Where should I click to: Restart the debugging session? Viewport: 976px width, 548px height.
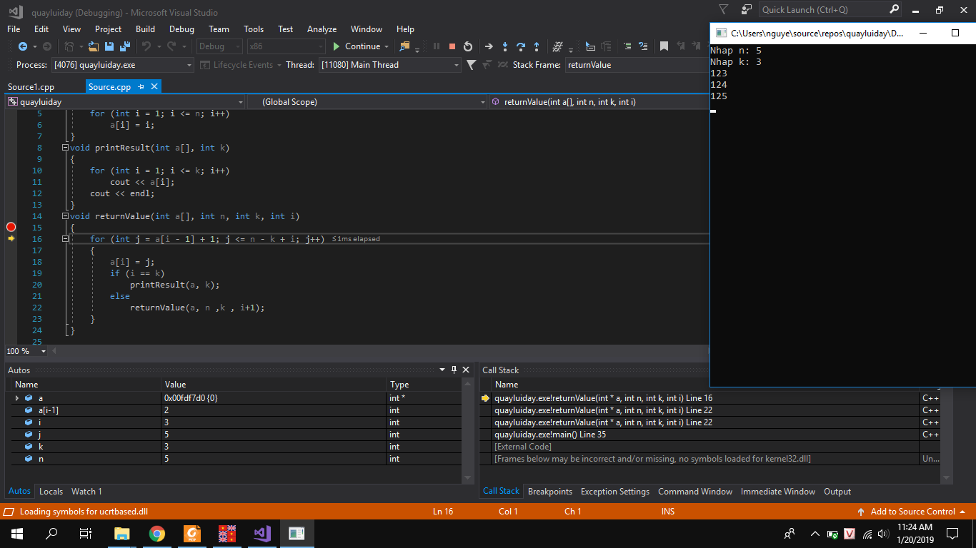(467, 46)
